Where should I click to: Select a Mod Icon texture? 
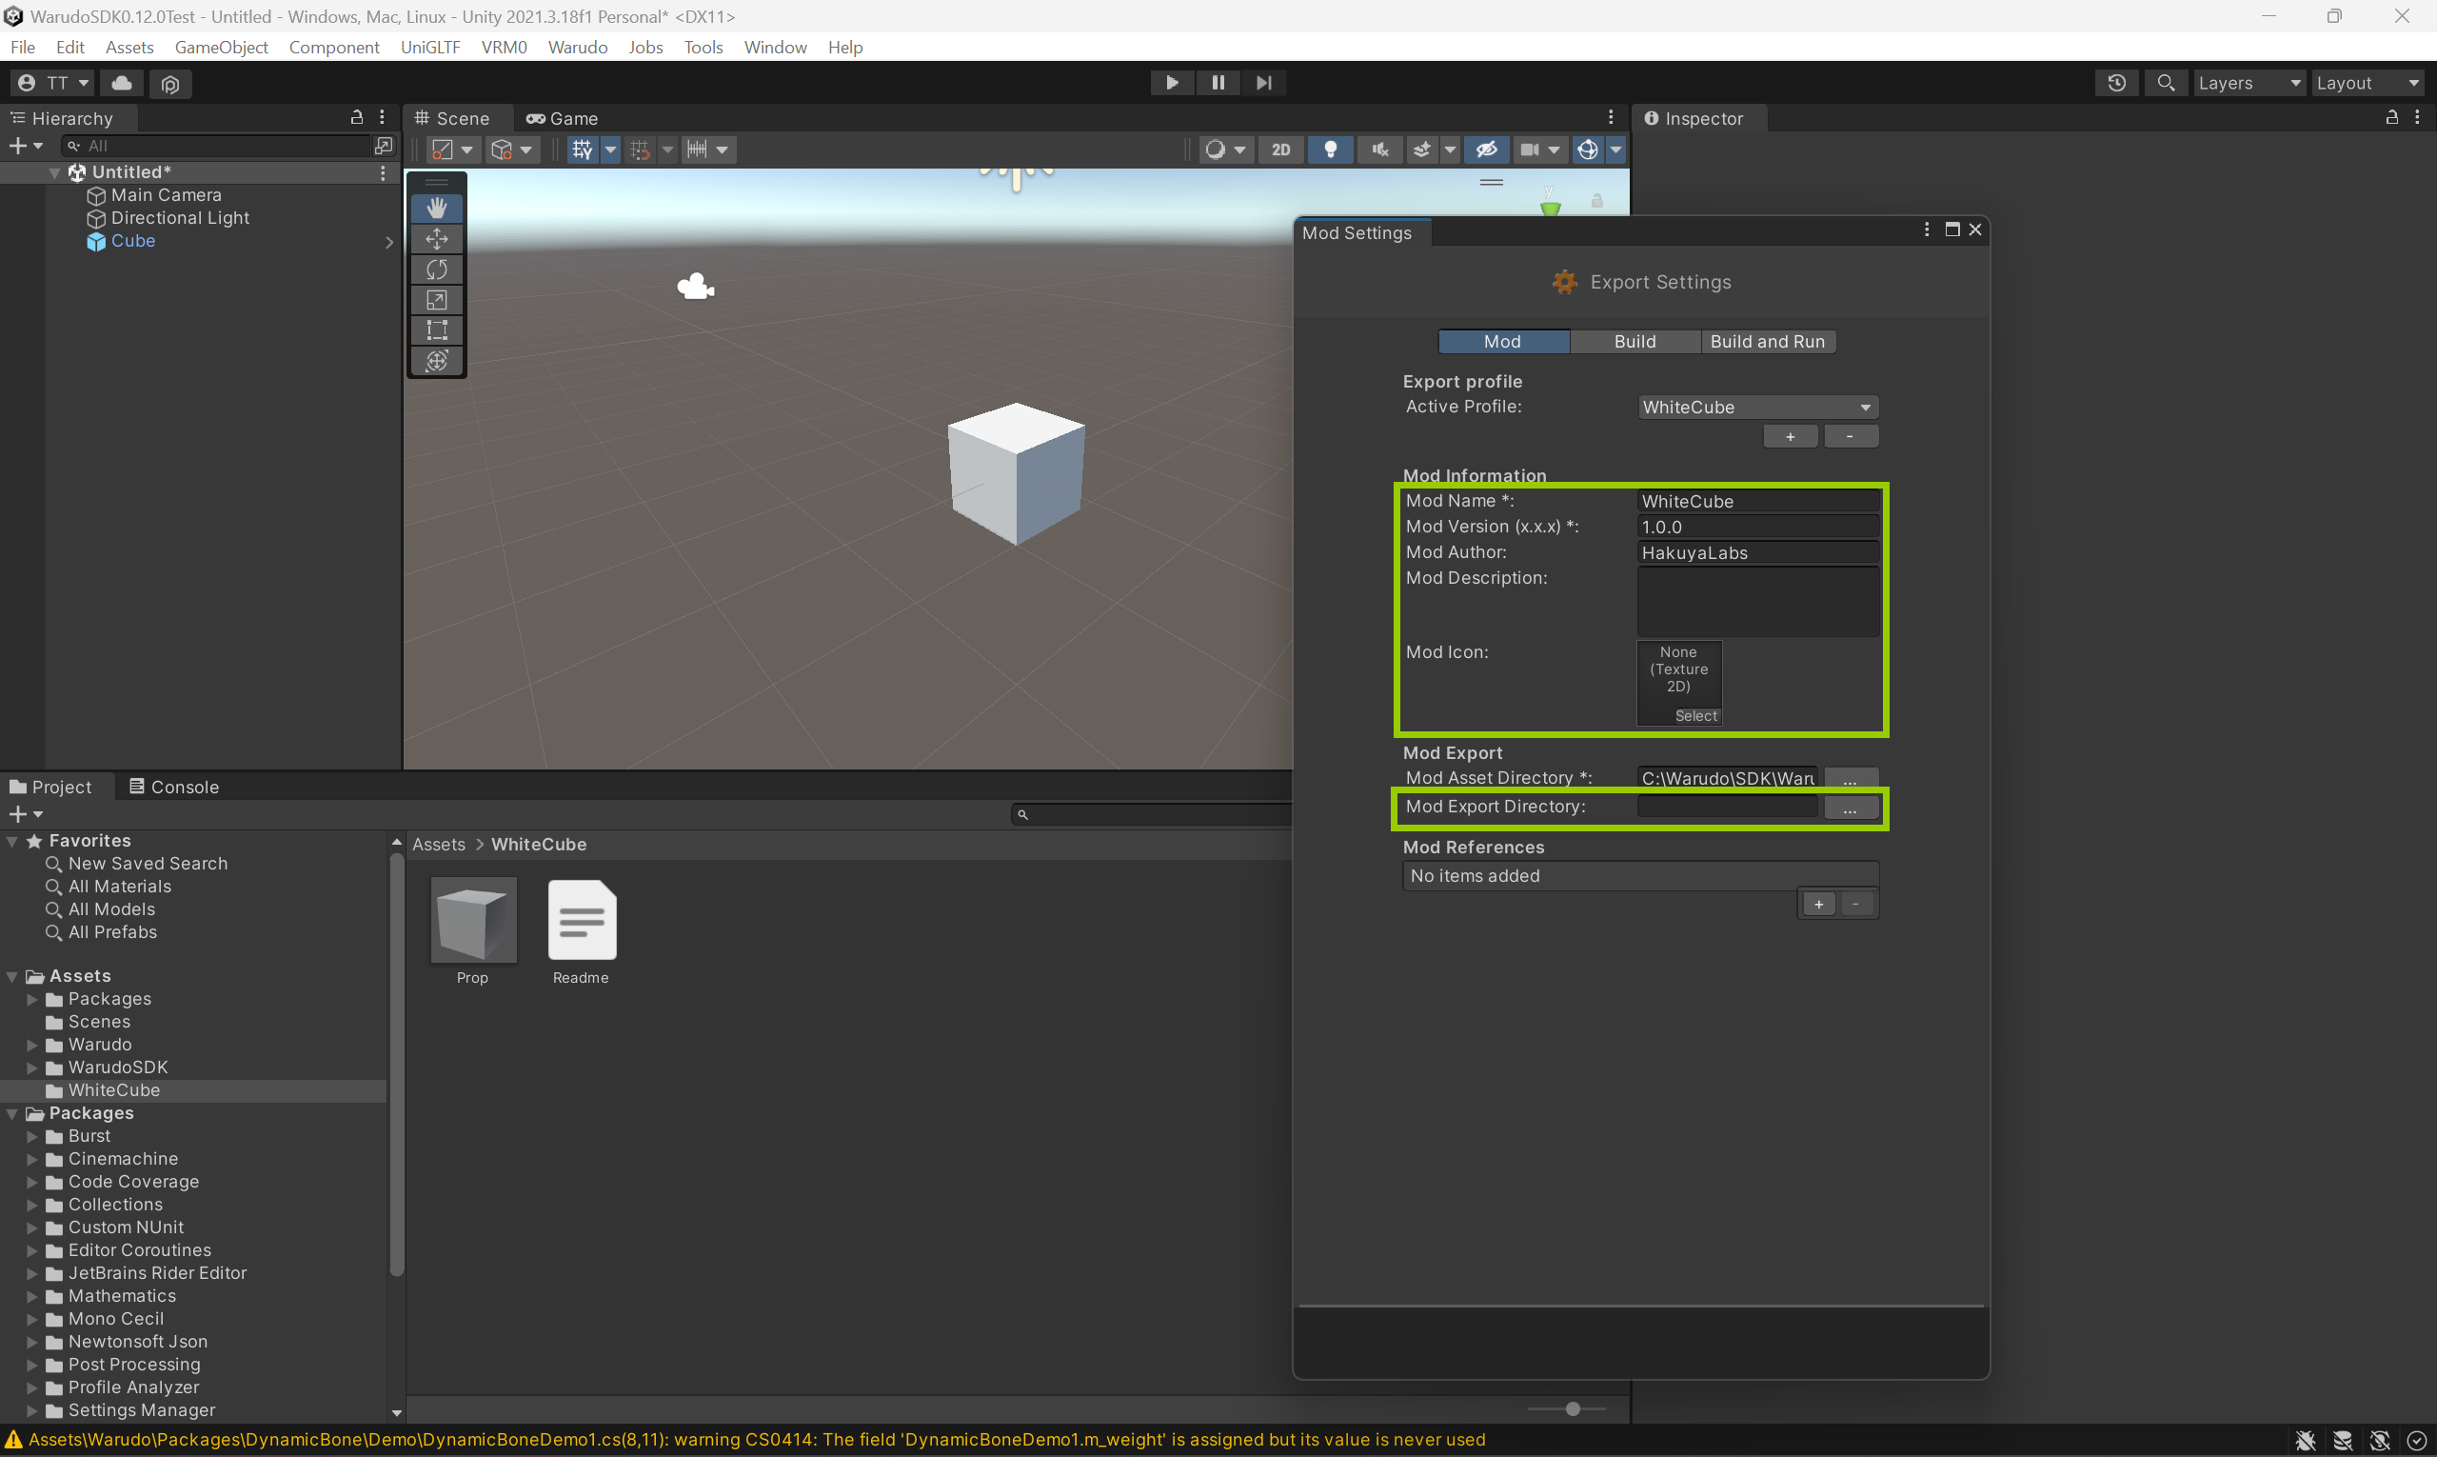[1695, 716]
